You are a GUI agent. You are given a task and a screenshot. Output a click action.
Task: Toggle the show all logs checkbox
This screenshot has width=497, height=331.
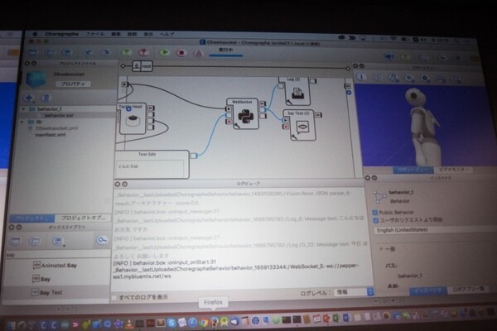(115, 296)
